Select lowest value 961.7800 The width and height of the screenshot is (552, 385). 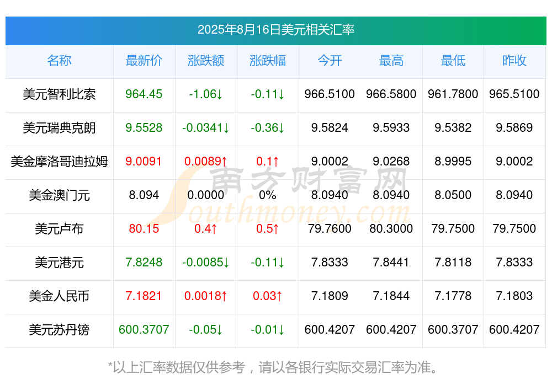[453, 94]
